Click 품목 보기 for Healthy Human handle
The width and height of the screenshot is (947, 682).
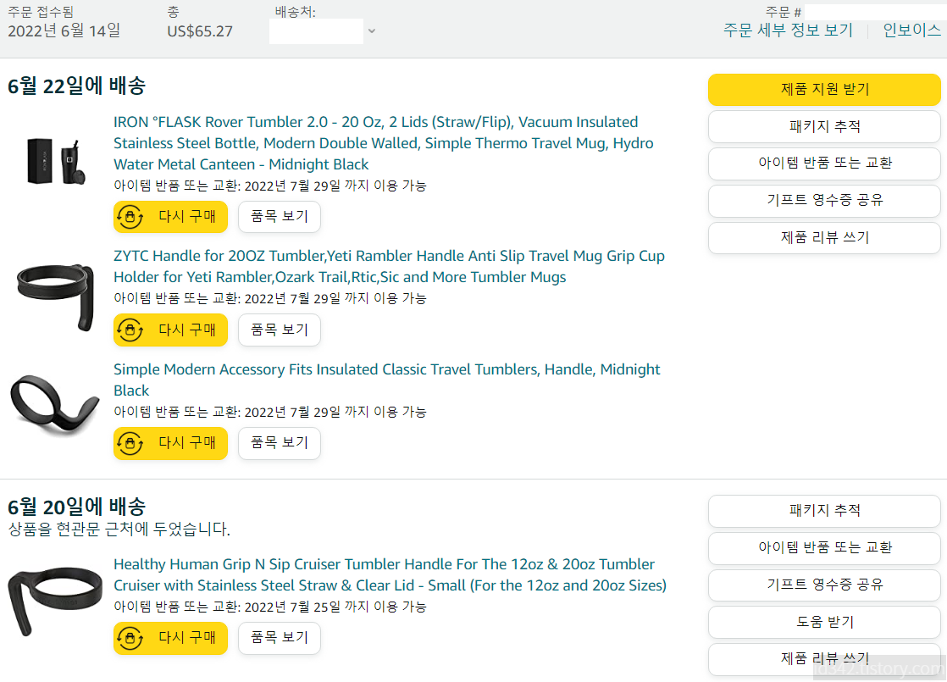280,638
